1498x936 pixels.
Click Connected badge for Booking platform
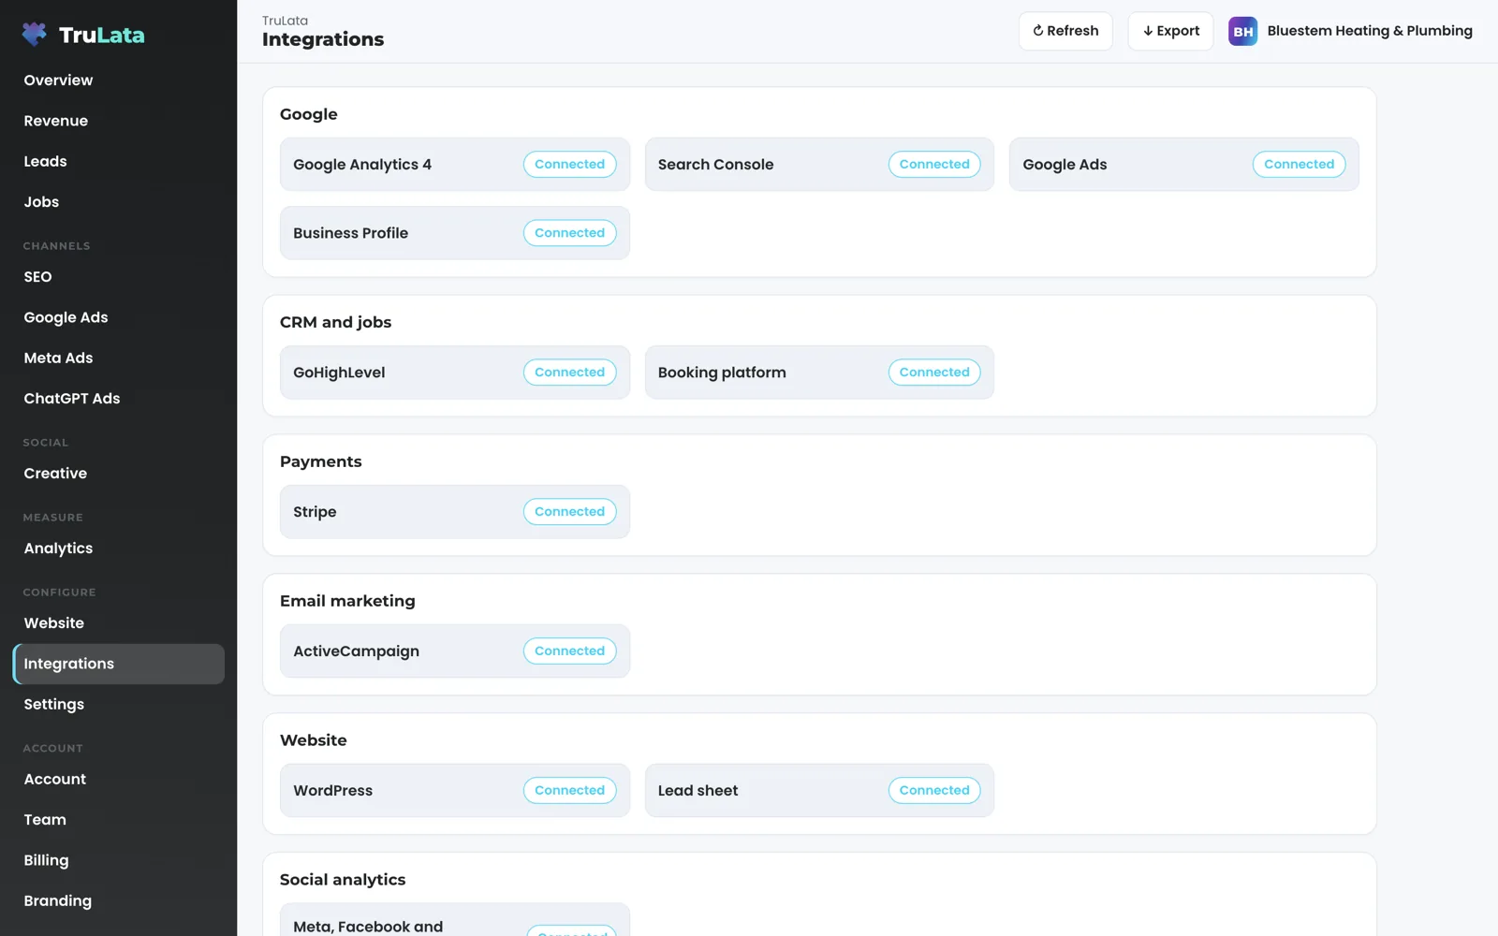[934, 373]
